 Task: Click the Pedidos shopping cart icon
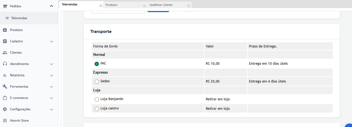tap(5, 6)
